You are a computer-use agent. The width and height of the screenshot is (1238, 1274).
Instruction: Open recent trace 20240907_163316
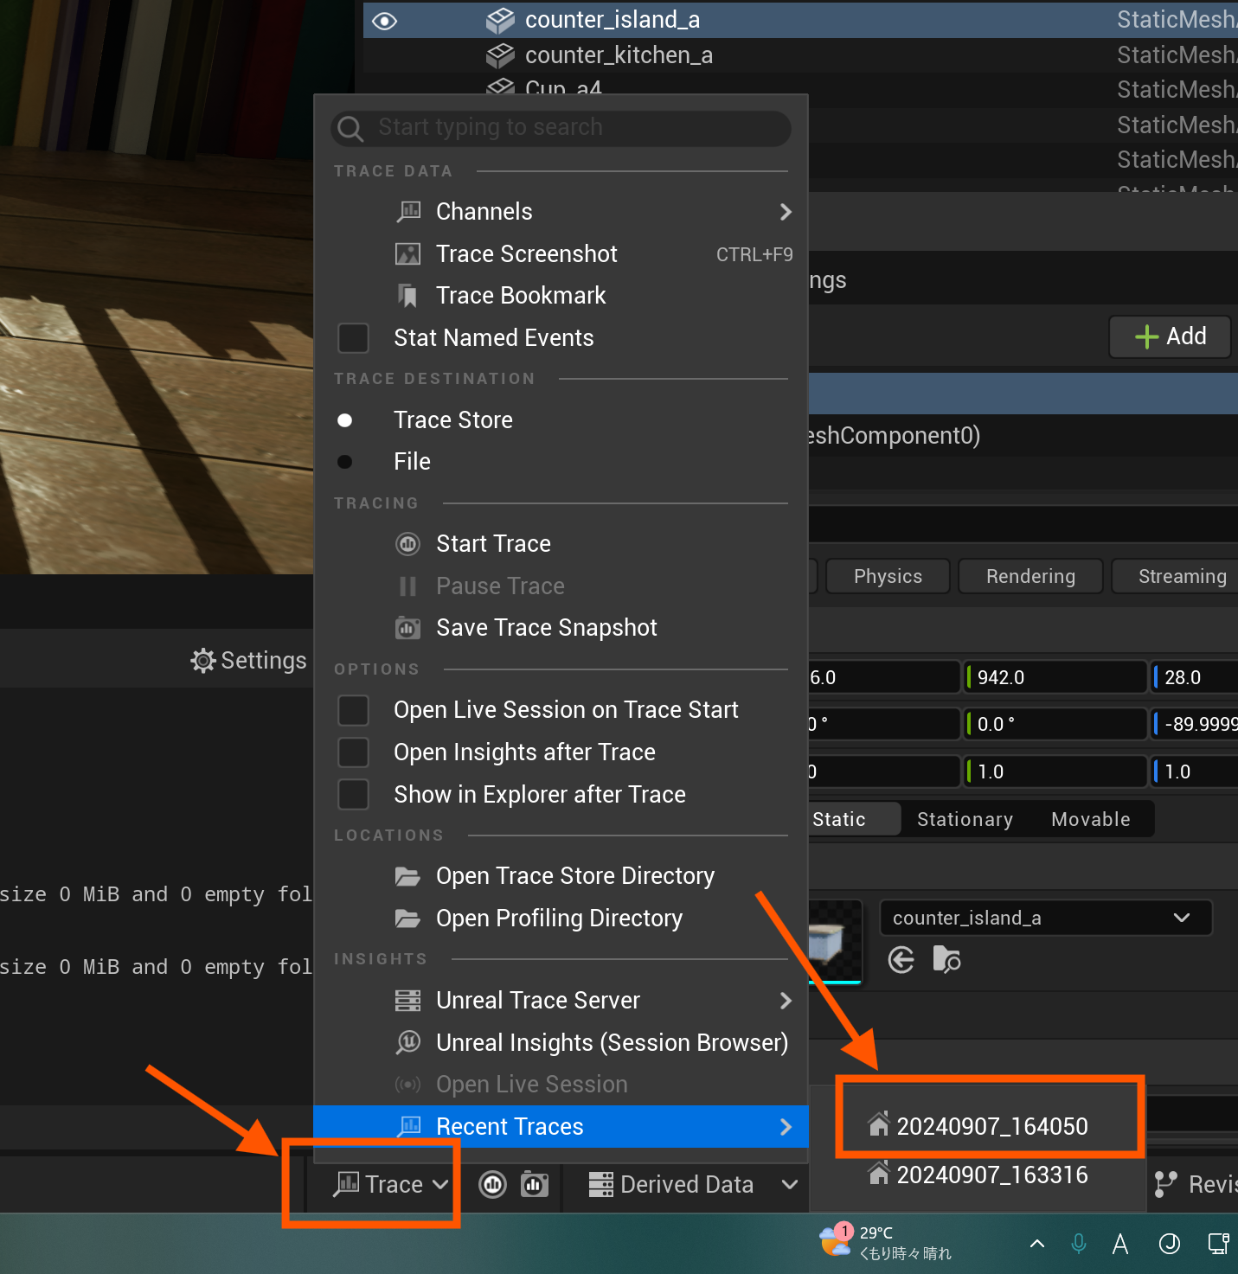[x=978, y=1175]
